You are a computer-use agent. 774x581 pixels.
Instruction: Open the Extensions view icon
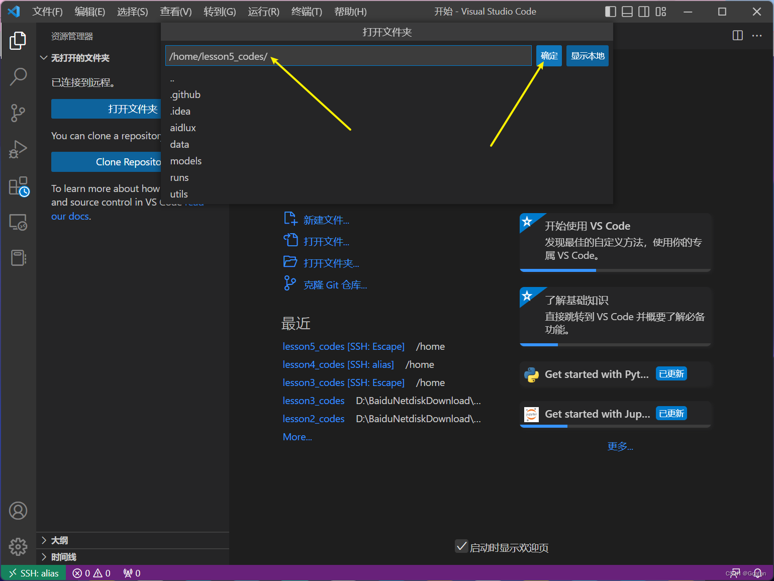tap(19, 186)
